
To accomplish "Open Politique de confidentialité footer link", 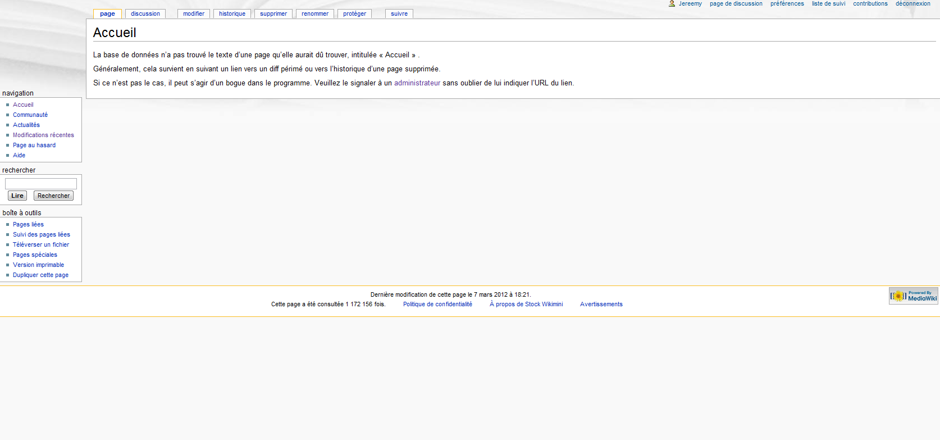I will pyautogui.click(x=437, y=305).
